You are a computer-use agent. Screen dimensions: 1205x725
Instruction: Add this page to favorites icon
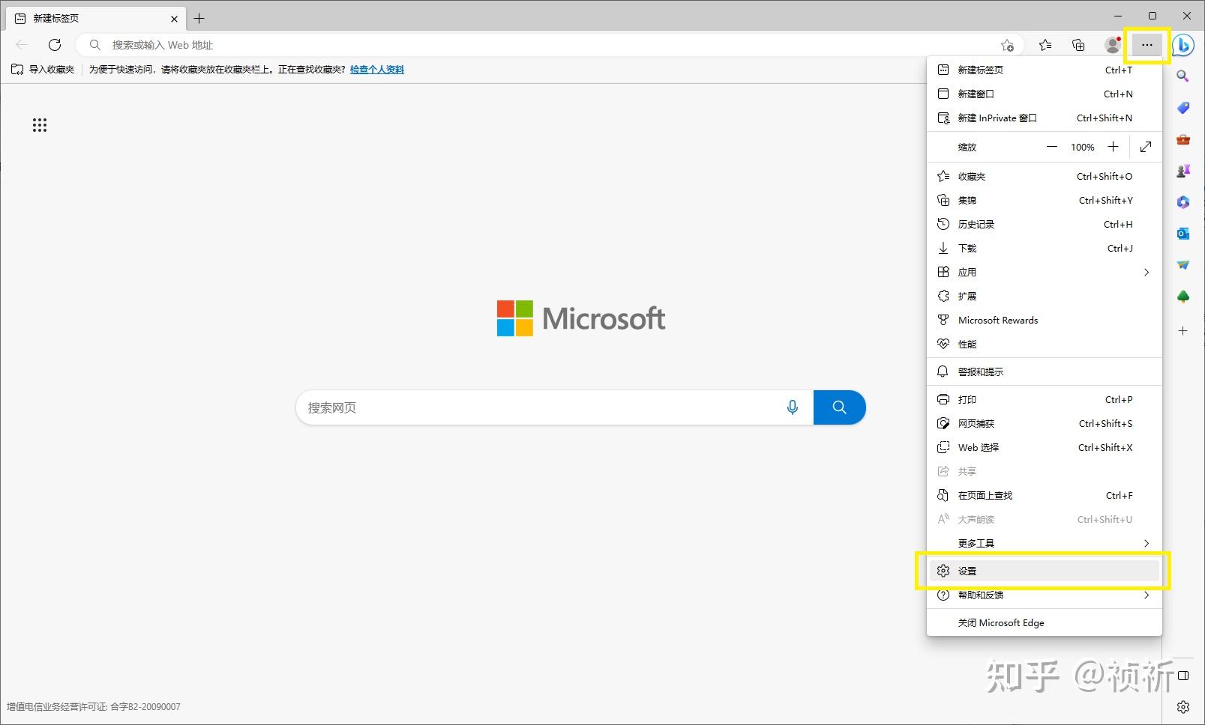click(1007, 45)
